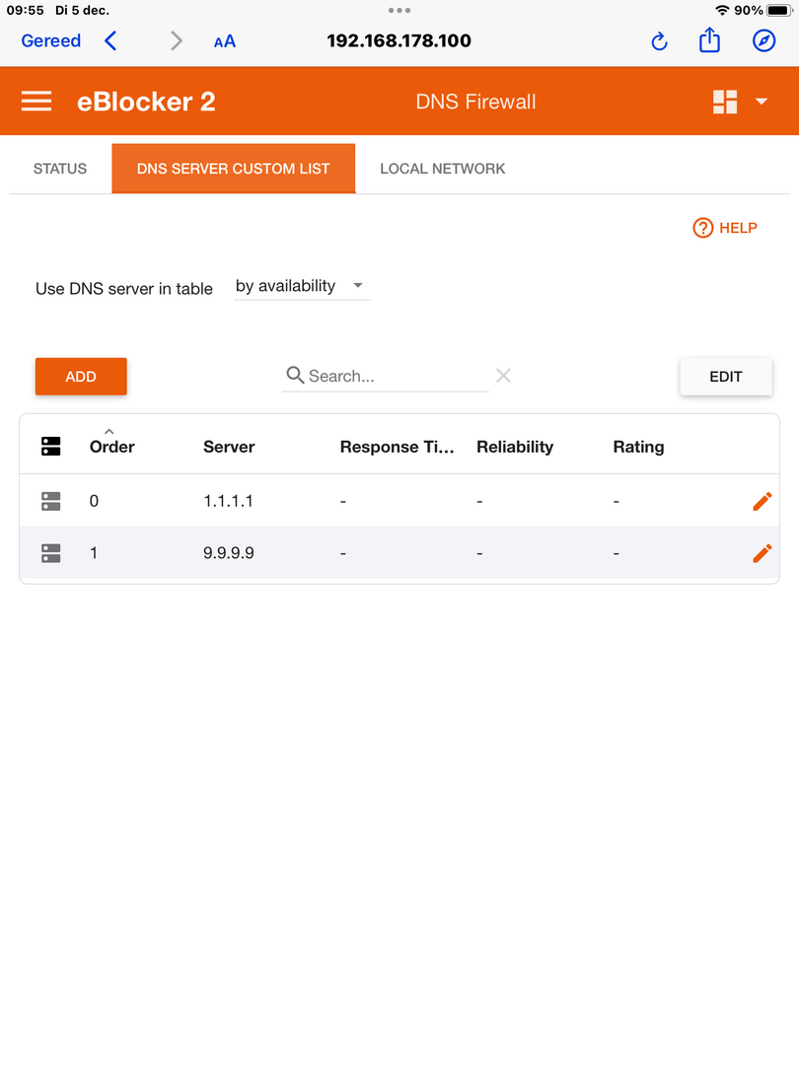Screen dimensions: 799x1065
Task: Select the DNS SERVER CUSTOM LIST tab
Action: pos(233,169)
